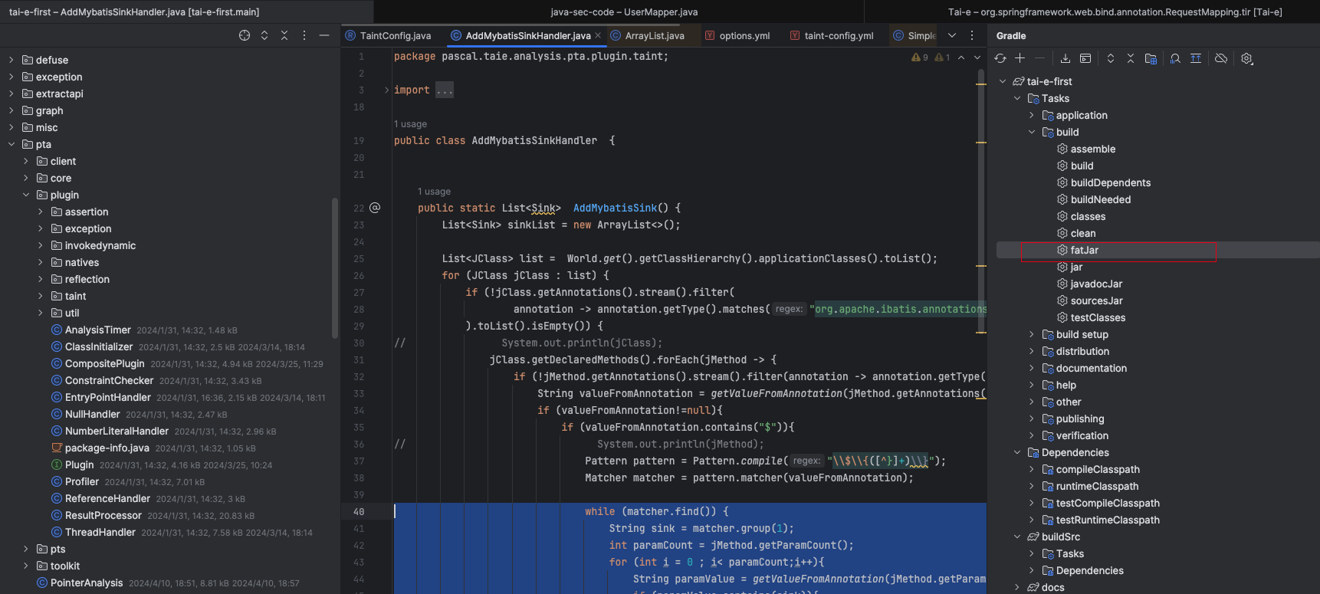The width and height of the screenshot is (1320, 594).
Task: Open editor tabs three-dot menu
Action: coord(972,35)
